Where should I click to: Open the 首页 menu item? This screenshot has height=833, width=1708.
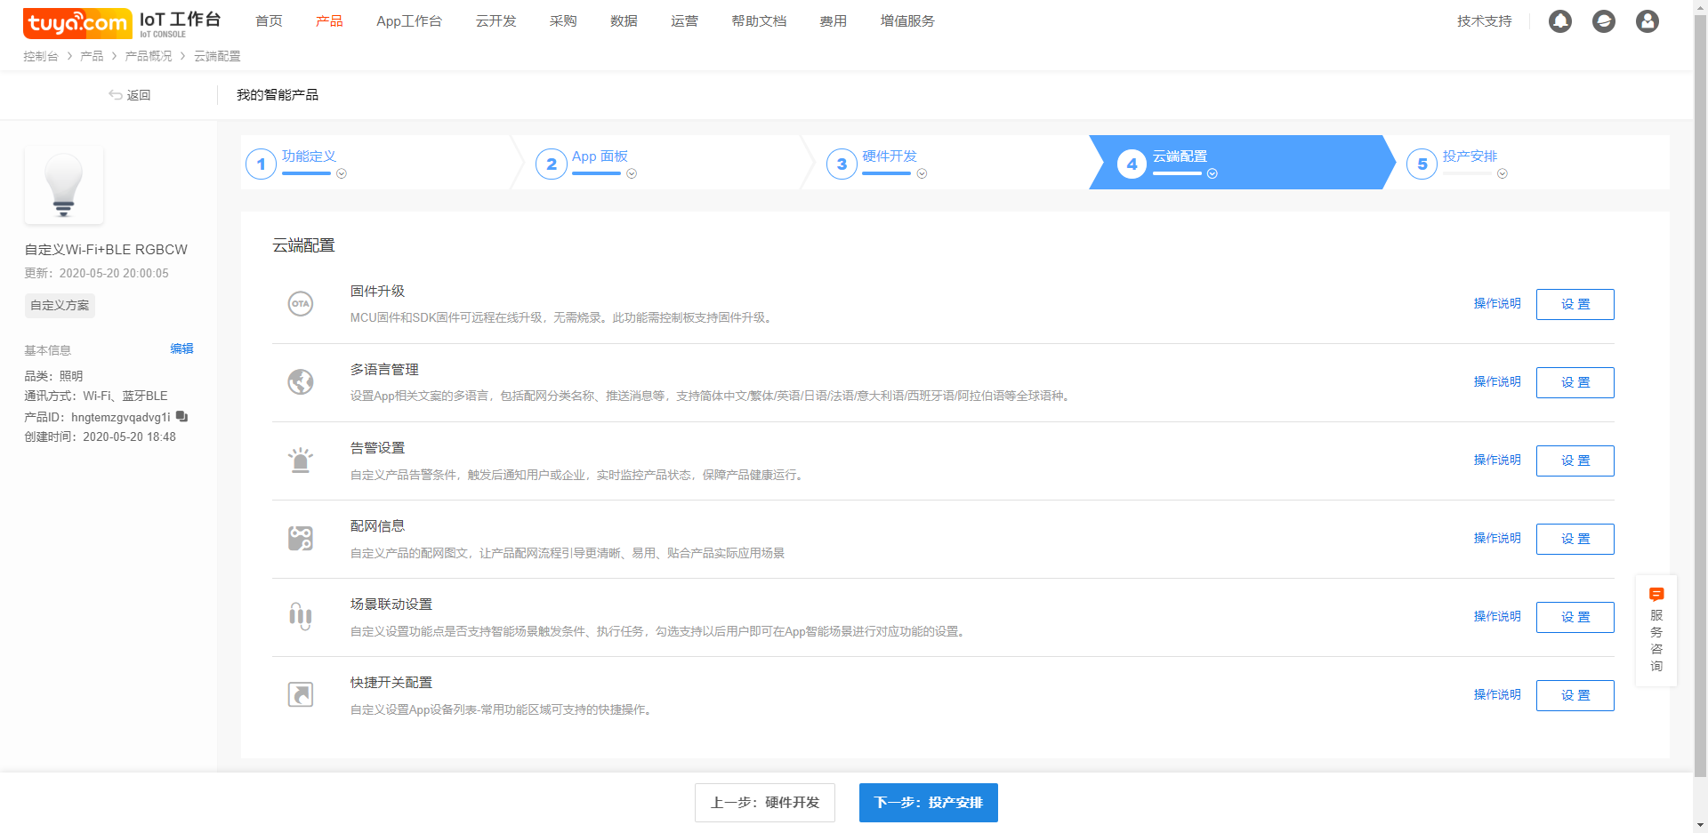point(269,21)
